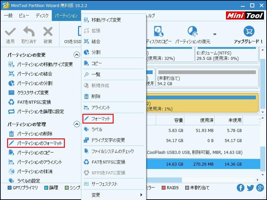Open Partition Recovery (パーティションの復元) toolbar icon
This screenshot has height=200, width=267.
193,31
